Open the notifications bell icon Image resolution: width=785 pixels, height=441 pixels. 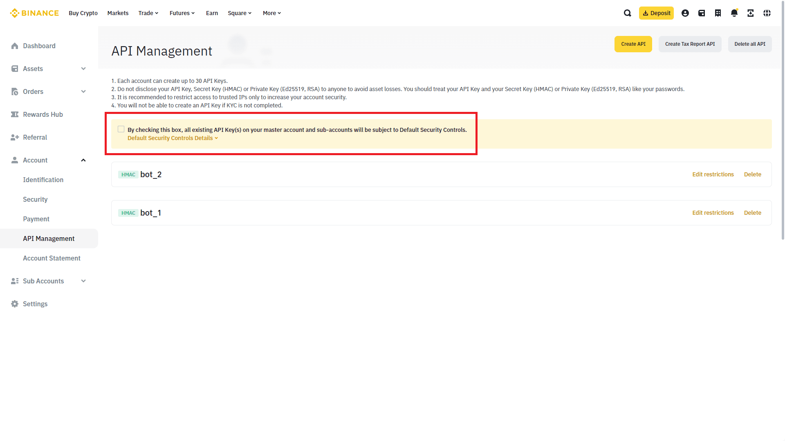pyautogui.click(x=734, y=13)
